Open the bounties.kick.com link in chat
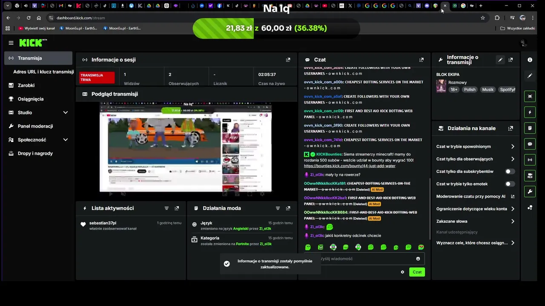Screen dimensions: 545x306 [350, 166]
